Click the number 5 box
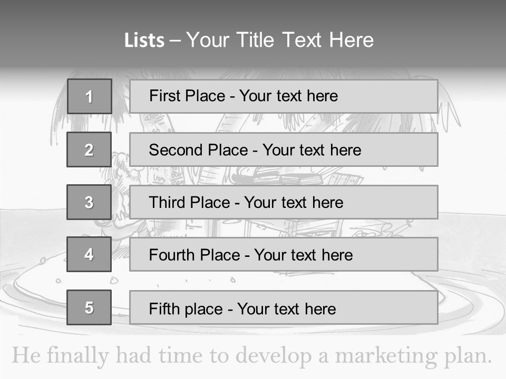The height and width of the screenshot is (379, 506). coord(89,307)
